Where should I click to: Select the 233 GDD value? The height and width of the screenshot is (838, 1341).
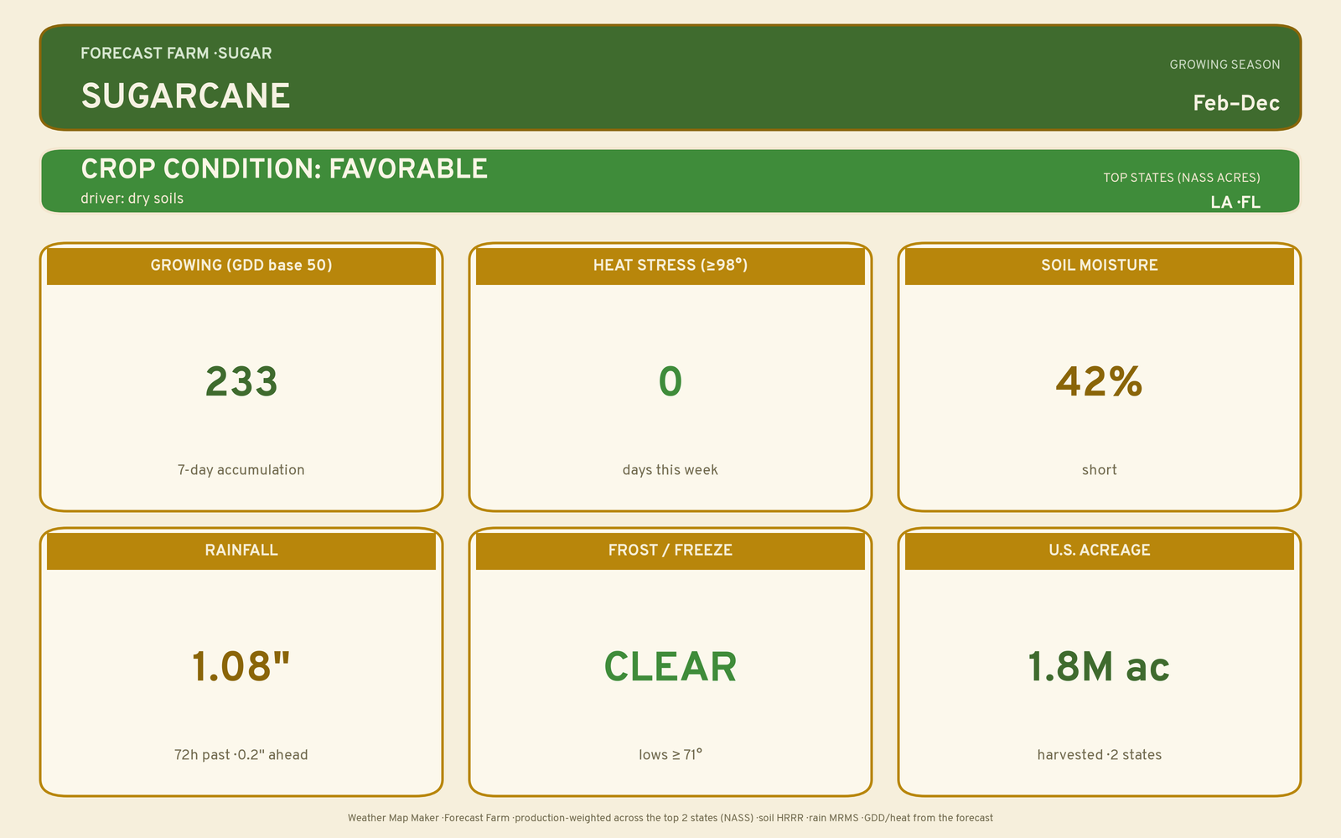241,382
